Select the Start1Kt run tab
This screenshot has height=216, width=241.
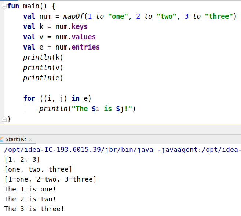coord(16,139)
